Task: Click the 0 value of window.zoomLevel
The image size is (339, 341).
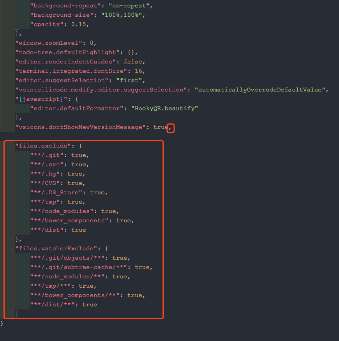Action: pyautogui.click(x=92, y=43)
